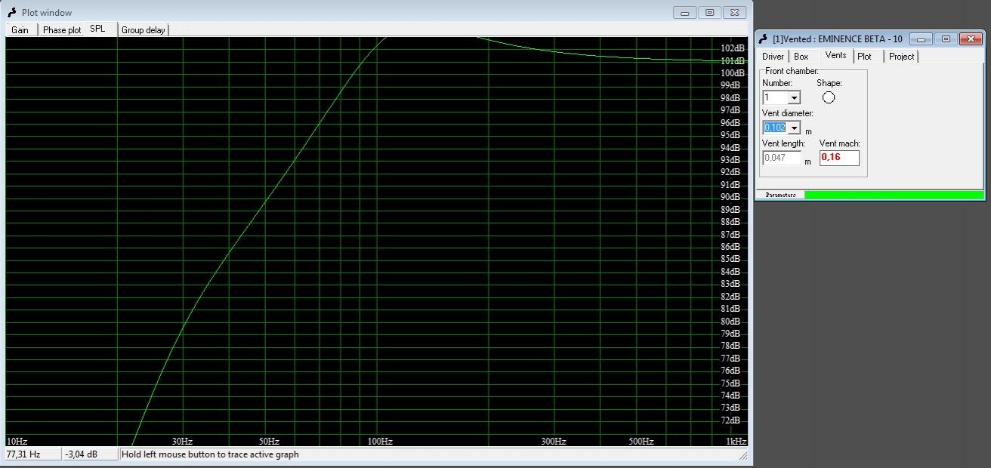Image resolution: width=991 pixels, height=468 pixels.
Task: Close the Plot window
Action: tap(734, 12)
